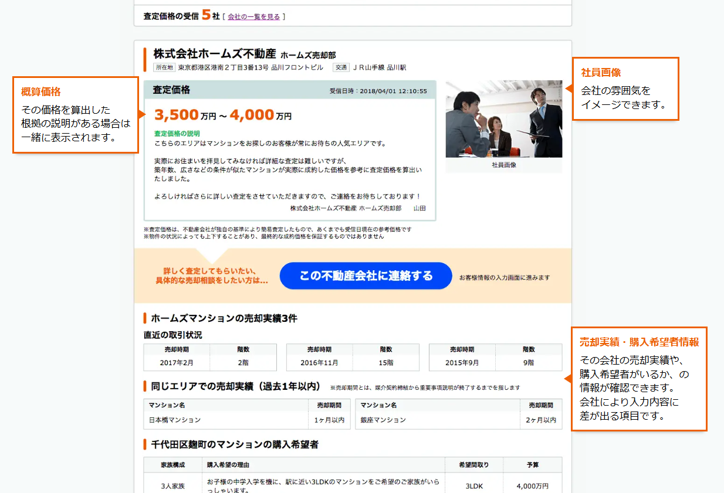
Task: Click the 所在地 address tag
Action: [164, 67]
